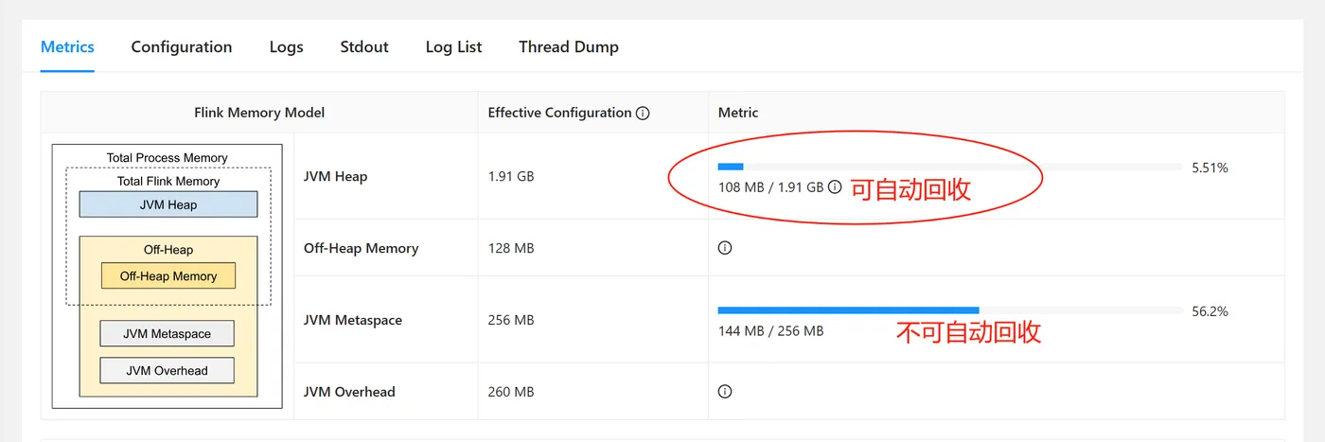Image resolution: width=1325 pixels, height=442 pixels.
Task: Click info icon in Off-Heap Memory metric row
Action: 725,248
